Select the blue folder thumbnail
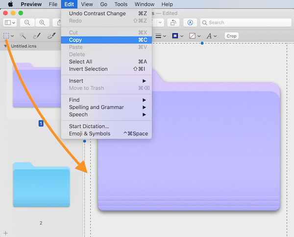This screenshot has width=294, height=237. coord(42,185)
